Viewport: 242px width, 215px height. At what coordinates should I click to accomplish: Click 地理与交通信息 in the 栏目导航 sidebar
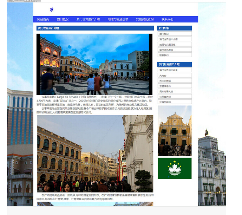tap(175, 45)
